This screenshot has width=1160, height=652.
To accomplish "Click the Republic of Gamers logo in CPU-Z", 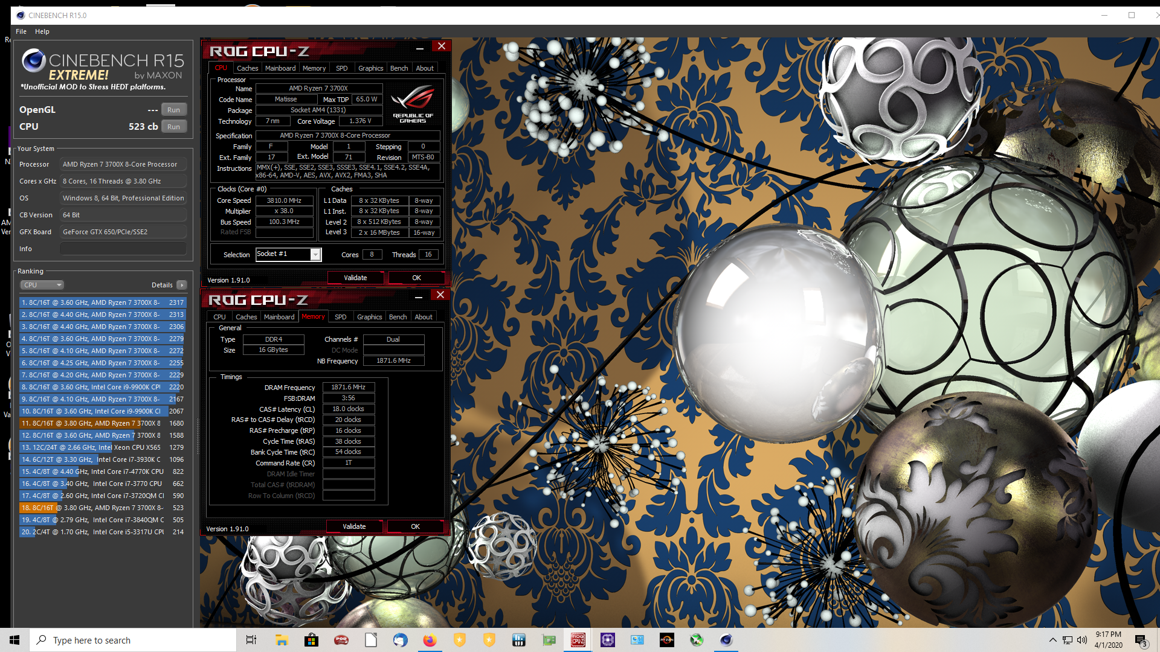I will (413, 104).
